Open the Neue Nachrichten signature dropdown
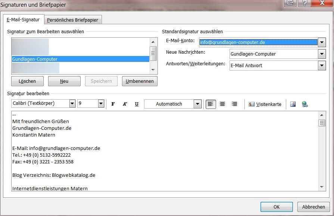The height and width of the screenshot is (216, 334). click(x=321, y=54)
